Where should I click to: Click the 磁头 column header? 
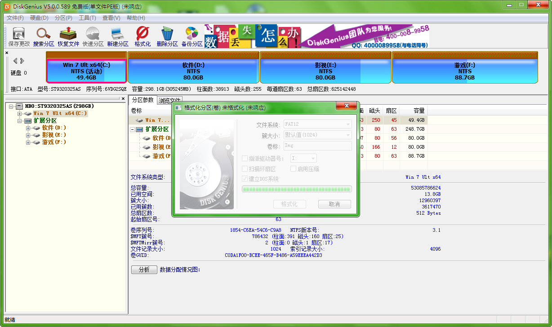(375, 110)
